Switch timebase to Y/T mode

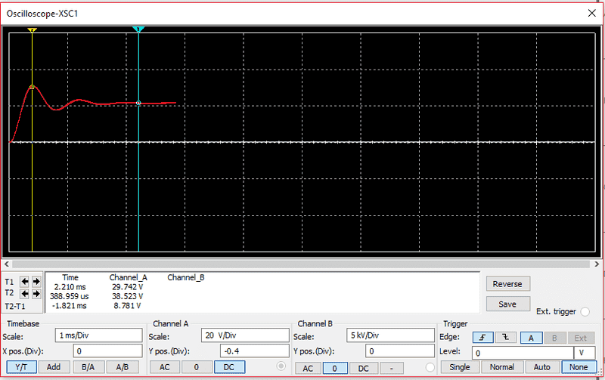click(x=20, y=367)
